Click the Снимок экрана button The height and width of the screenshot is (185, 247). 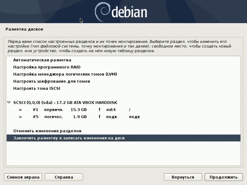pyautogui.click(x=23, y=177)
